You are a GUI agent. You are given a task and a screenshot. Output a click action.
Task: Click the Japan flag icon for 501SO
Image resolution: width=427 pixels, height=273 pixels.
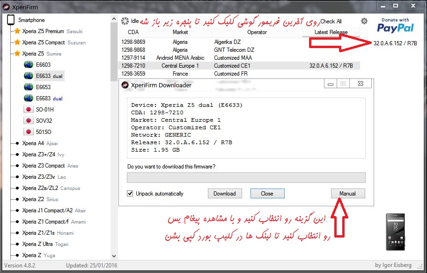point(28,132)
